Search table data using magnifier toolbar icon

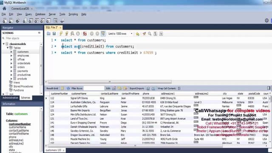[x=56, y=21]
